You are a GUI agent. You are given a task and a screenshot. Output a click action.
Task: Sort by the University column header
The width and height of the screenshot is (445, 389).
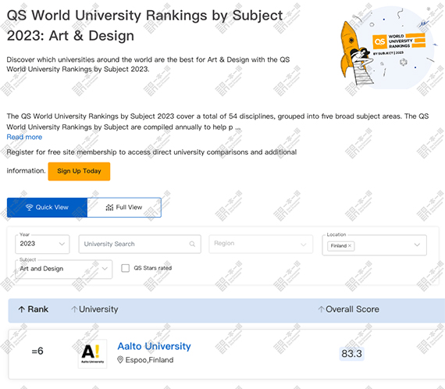[94, 309]
